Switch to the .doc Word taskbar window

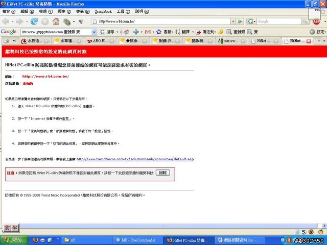(239, 240)
